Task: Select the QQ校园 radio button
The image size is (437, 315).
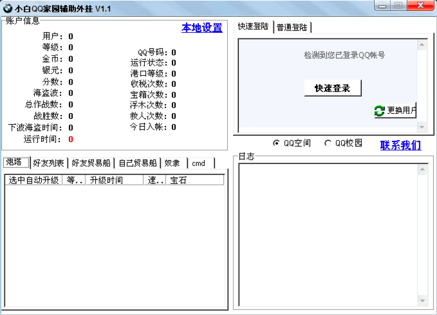Action: [x=328, y=143]
